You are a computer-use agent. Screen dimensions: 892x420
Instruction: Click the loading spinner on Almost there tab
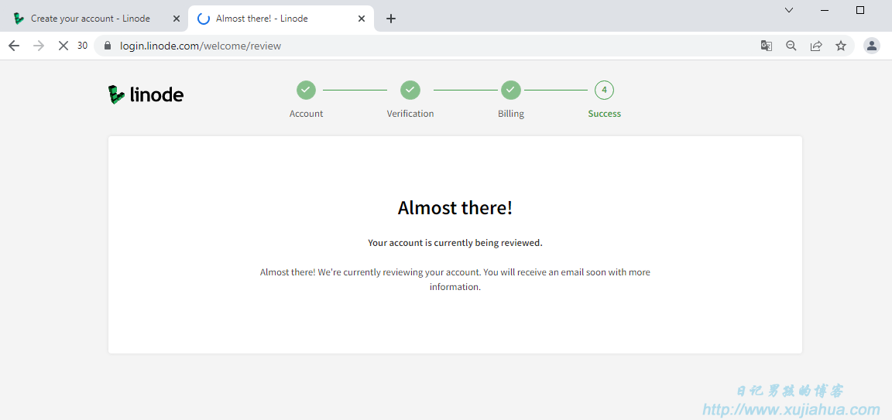pos(203,19)
